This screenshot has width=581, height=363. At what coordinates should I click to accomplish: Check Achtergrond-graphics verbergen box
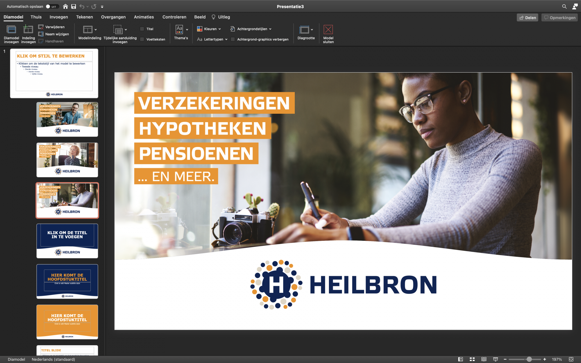(x=233, y=39)
